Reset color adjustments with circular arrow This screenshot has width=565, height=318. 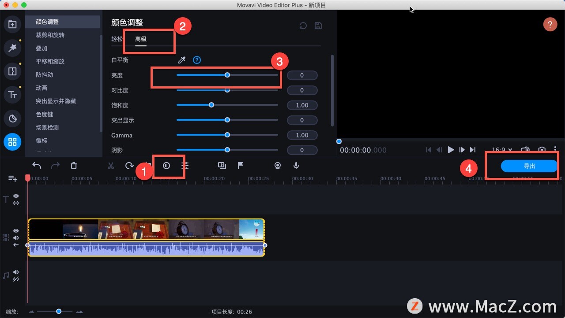(303, 26)
